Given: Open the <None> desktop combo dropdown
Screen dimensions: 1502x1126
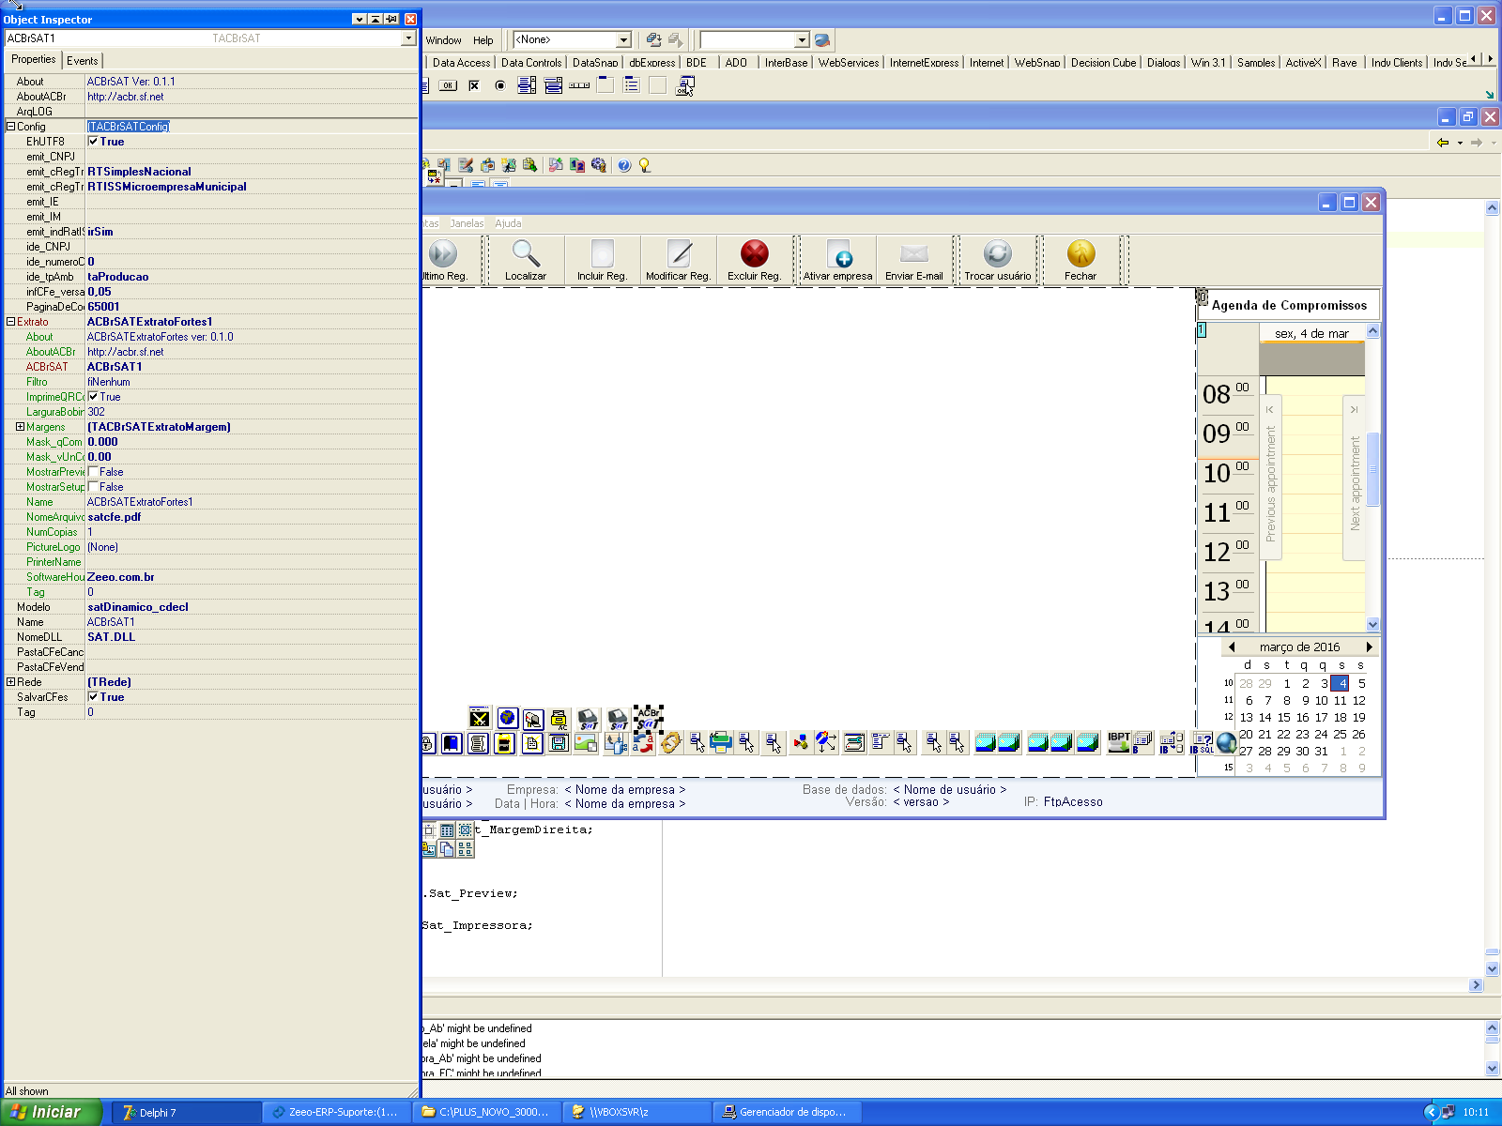Looking at the screenshot, I should 623,39.
